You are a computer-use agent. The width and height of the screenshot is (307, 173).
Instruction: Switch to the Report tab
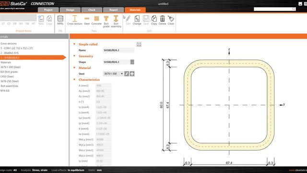pos(114,10)
